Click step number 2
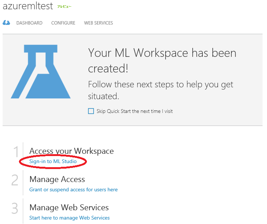The image size is (267, 224). (x=15, y=180)
